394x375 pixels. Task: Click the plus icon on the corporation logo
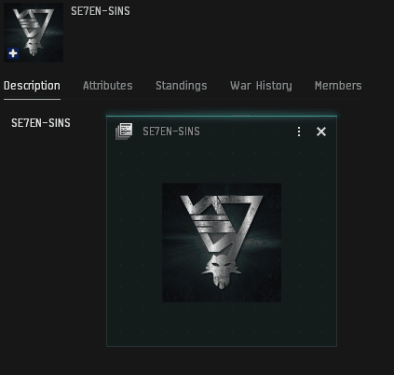pyautogui.click(x=13, y=53)
